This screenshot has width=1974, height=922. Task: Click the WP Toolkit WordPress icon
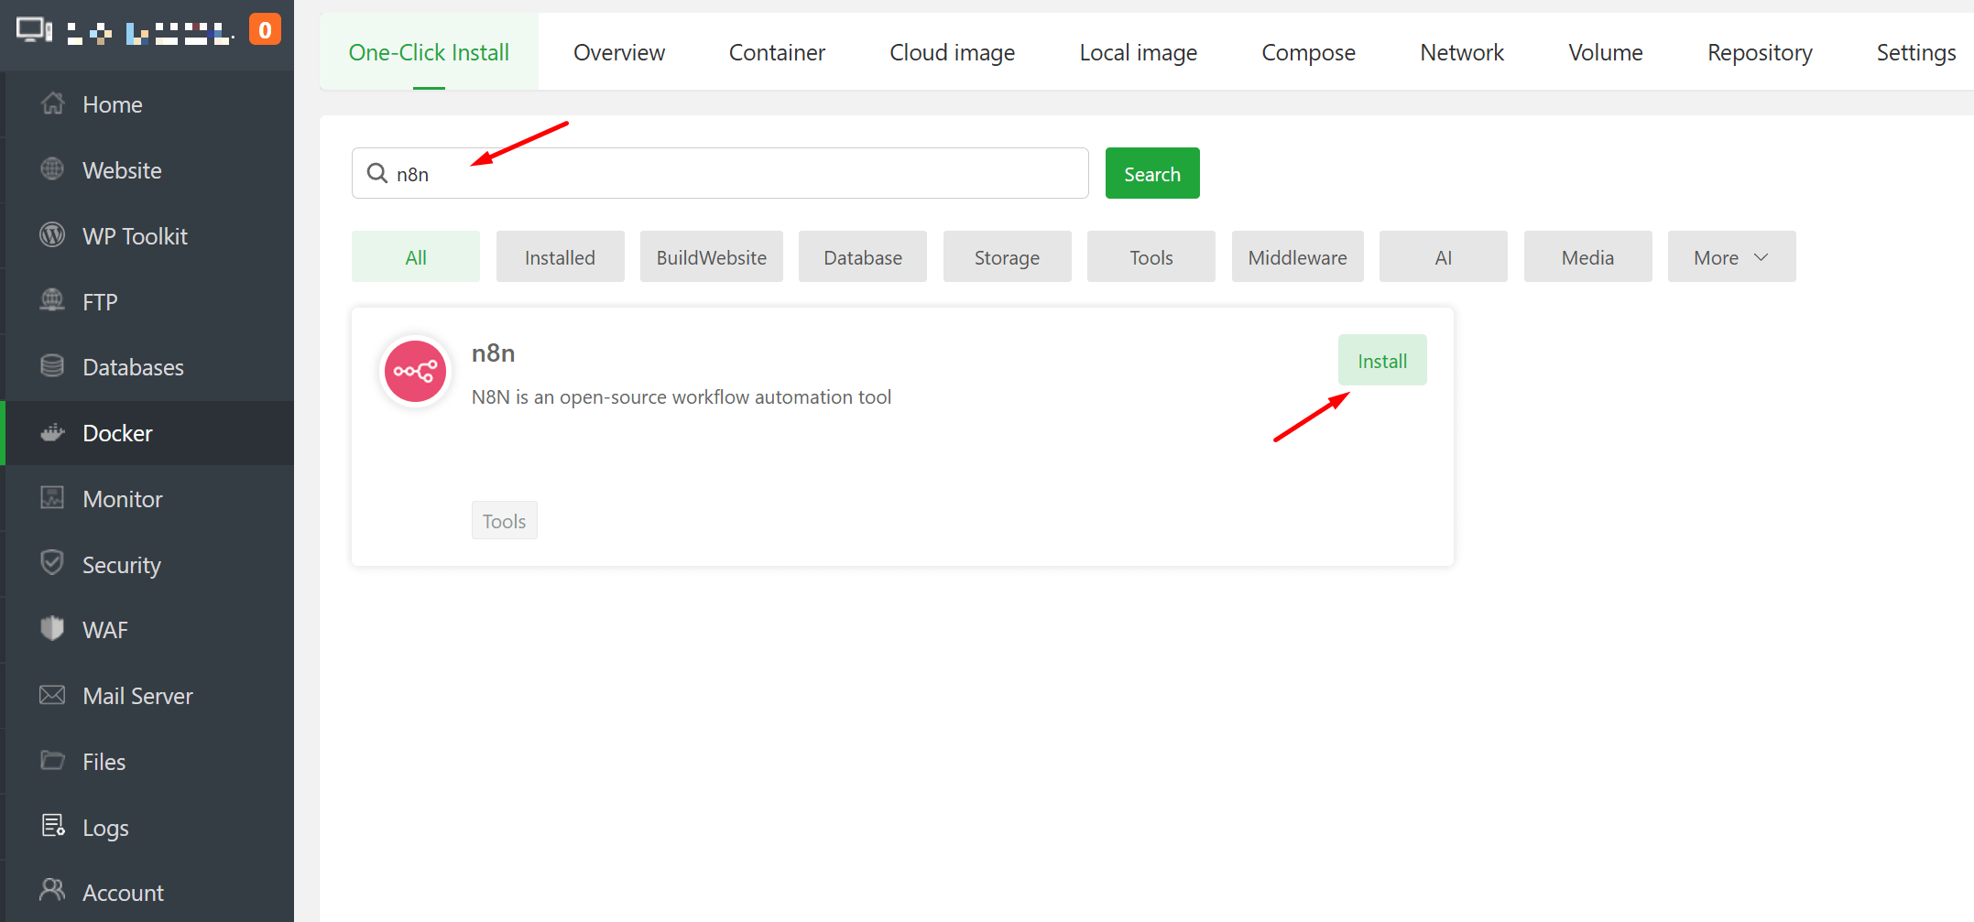(x=53, y=235)
